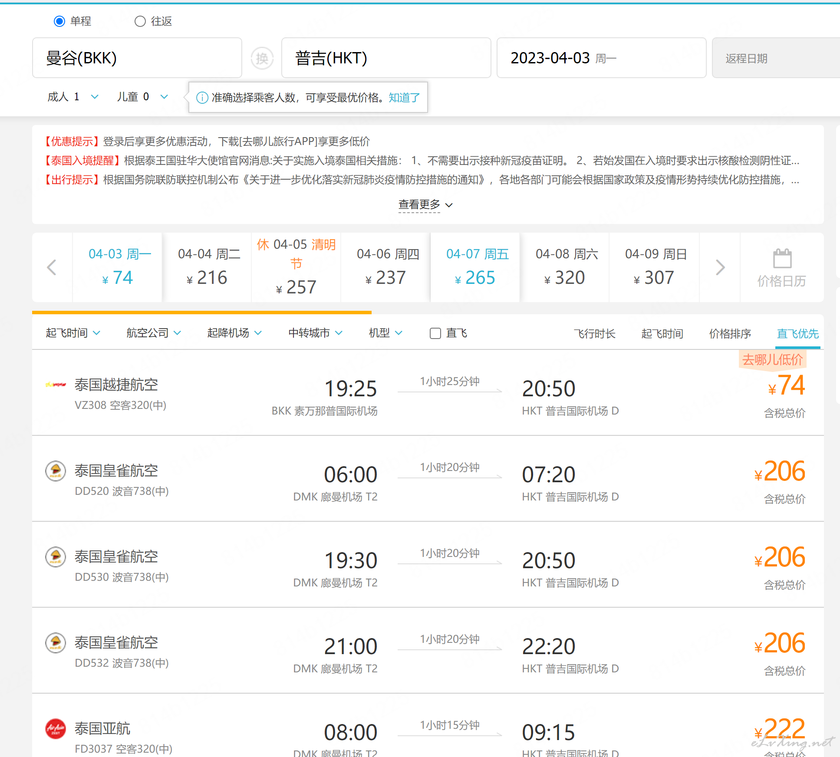Click the 泰国皇雀航空 DD530 airline logo

point(56,556)
